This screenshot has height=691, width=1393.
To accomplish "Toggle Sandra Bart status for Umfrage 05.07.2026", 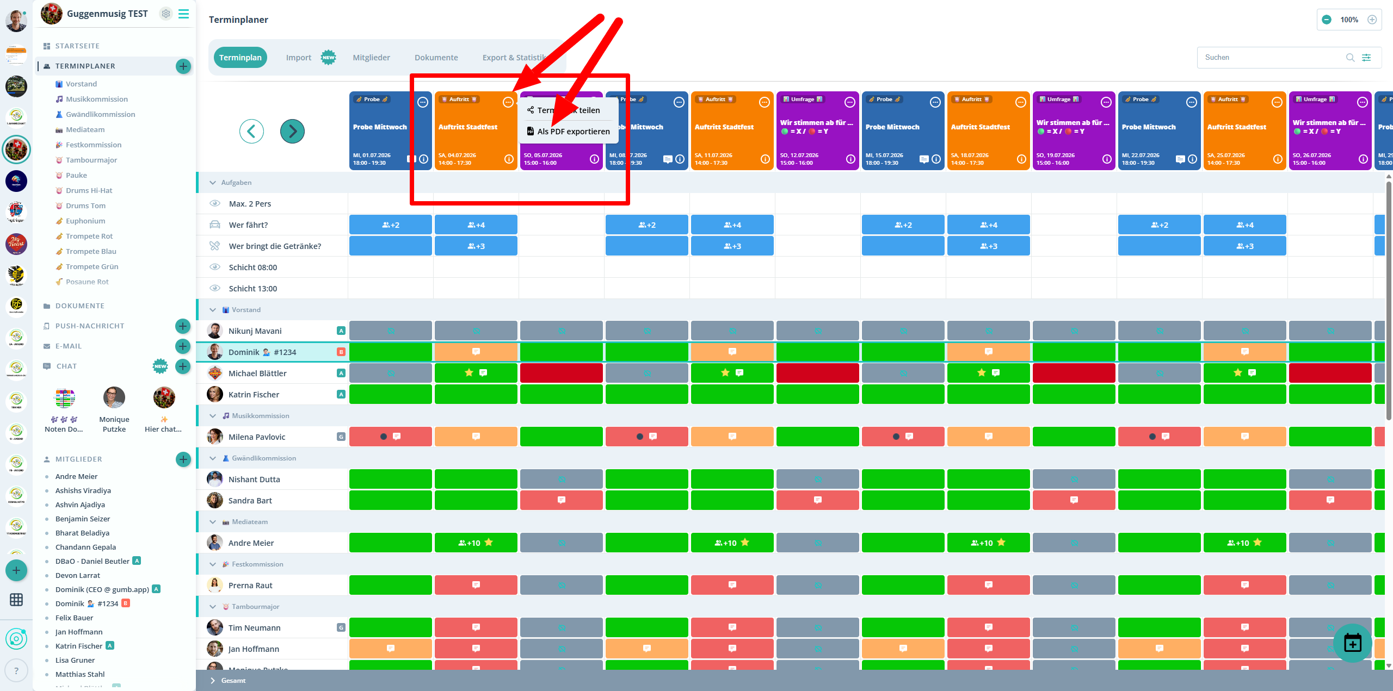I will (562, 500).
